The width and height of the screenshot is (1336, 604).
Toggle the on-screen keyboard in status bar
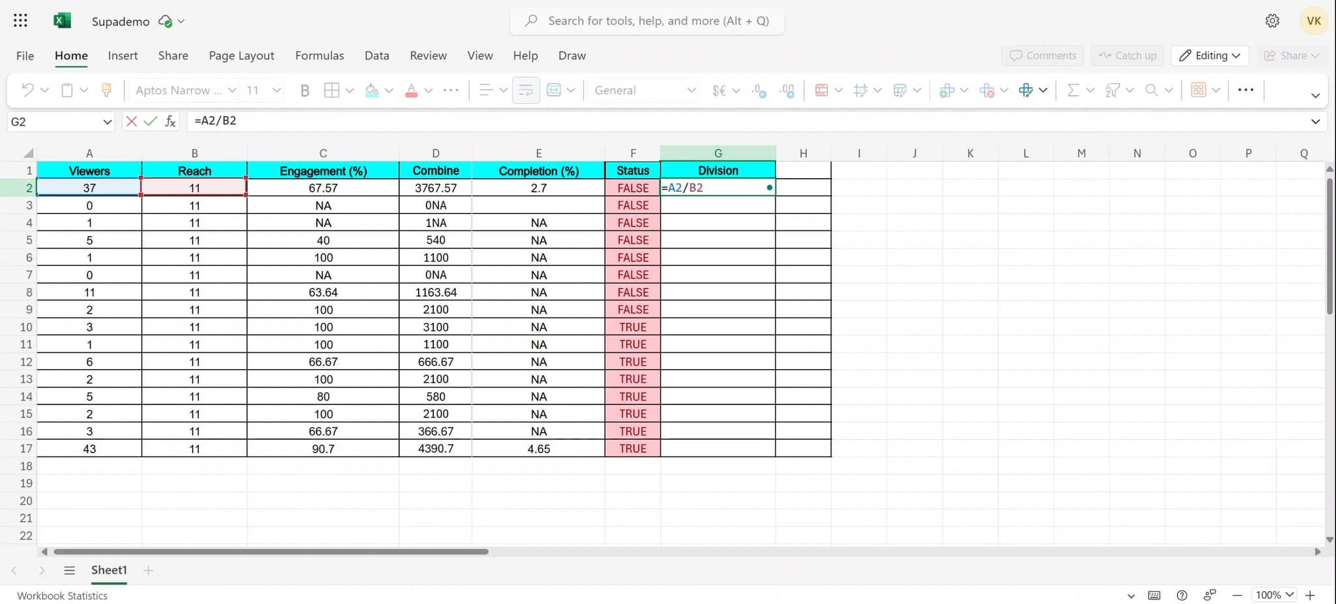[x=1154, y=595]
